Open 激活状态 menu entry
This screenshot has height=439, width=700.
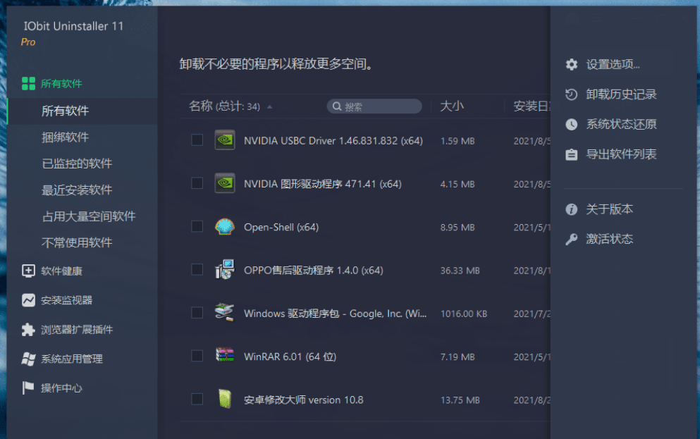pos(609,239)
